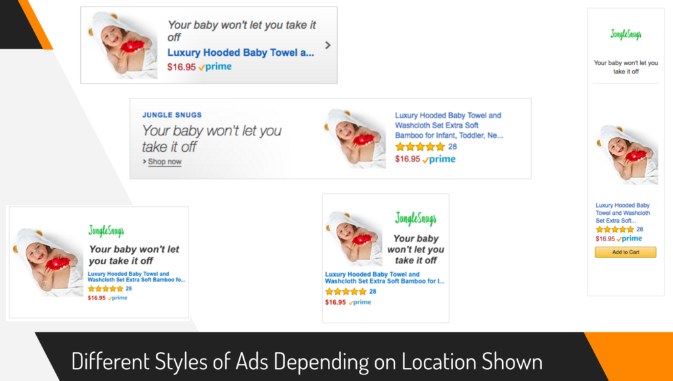Image resolution: width=673 pixels, height=381 pixels.
Task: Open the bold product title in the top banner ad
Action: point(241,53)
